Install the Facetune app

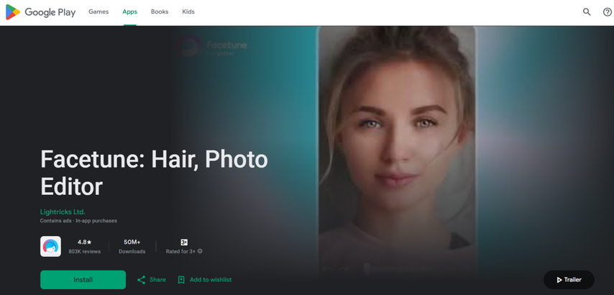[x=83, y=280]
